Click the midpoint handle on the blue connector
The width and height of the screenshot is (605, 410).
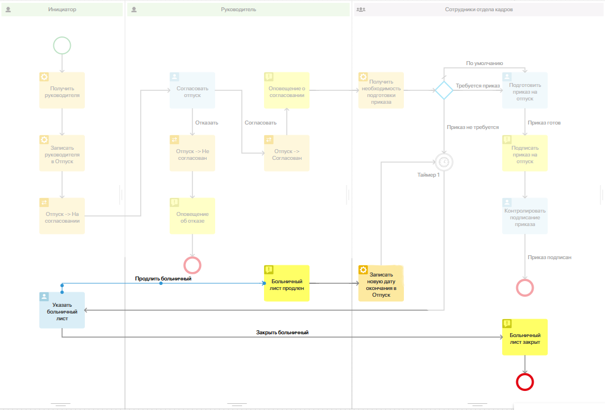tap(161, 283)
